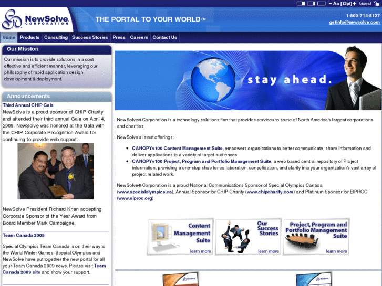Viewport: 382px width, 286px height.
Task: Visit www.eiproc.org link
Action: [136, 198]
